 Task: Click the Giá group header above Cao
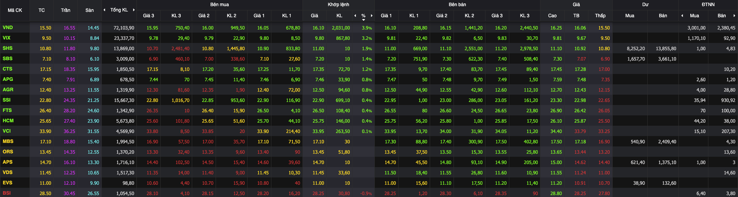click(576, 5)
